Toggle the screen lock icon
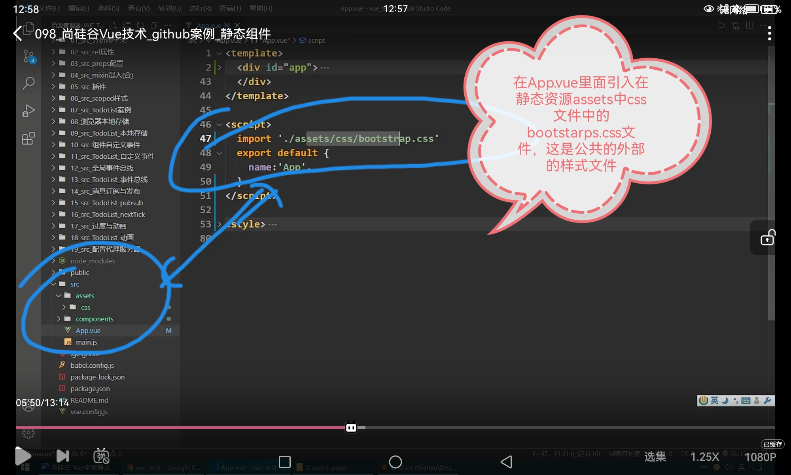This screenshot has width=791, height=475. (768, 237)
